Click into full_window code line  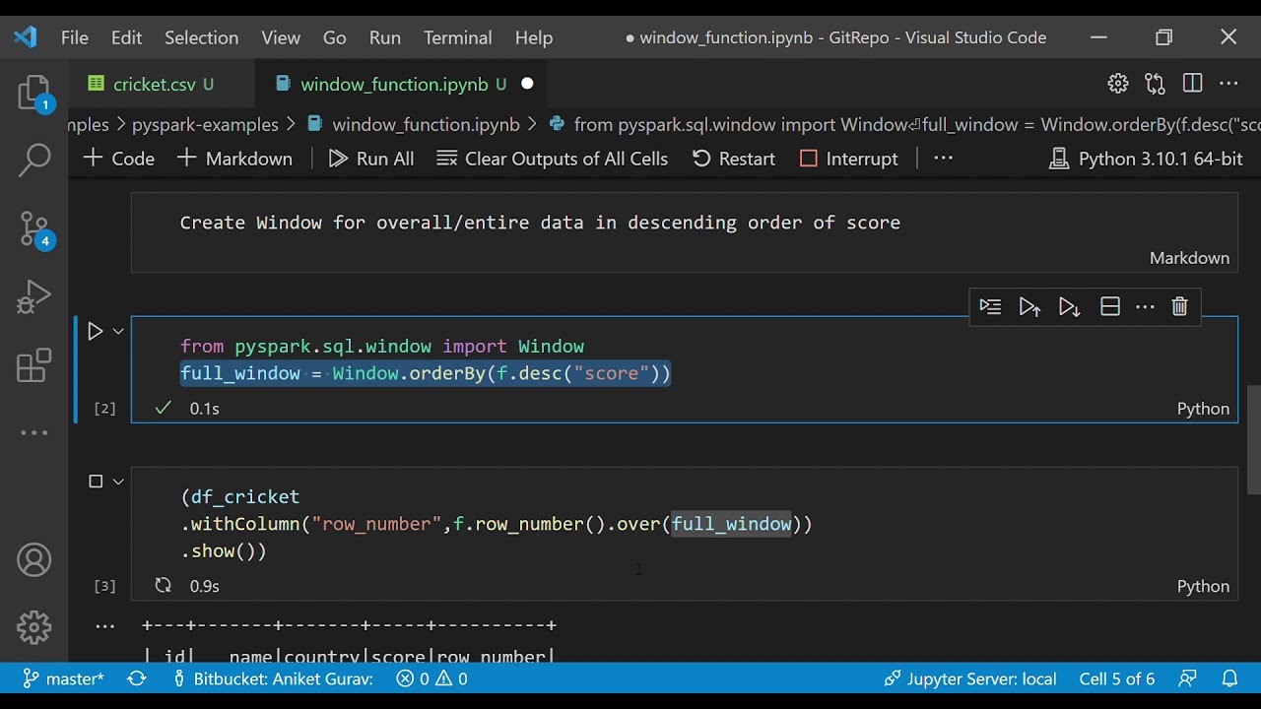426,373
